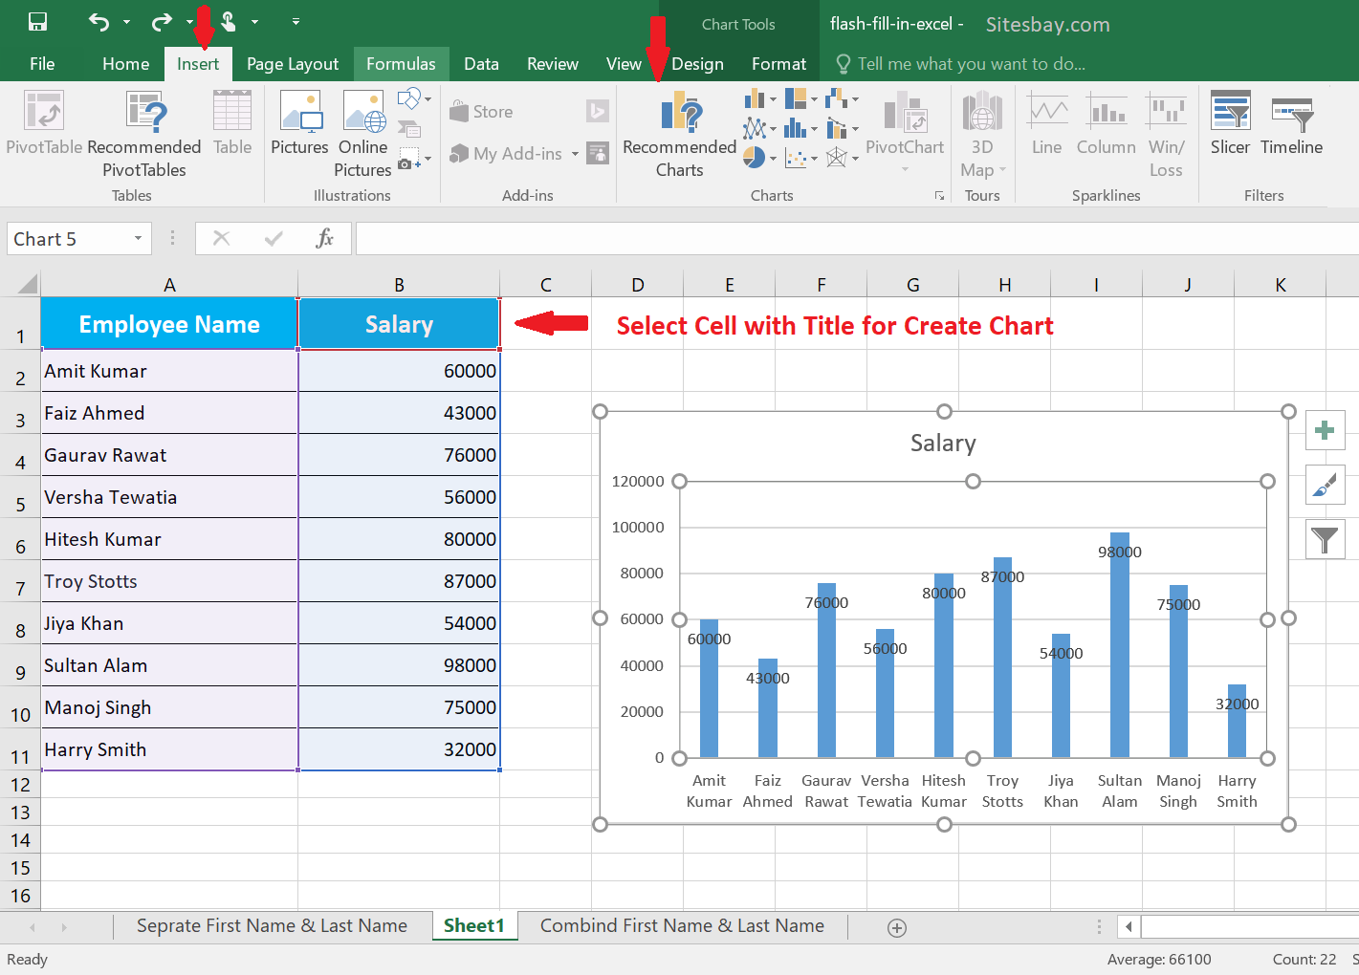Screen dimensions: 1359x975
Task: Insert a Slicer filter
Action: (x=1230, y=124)
